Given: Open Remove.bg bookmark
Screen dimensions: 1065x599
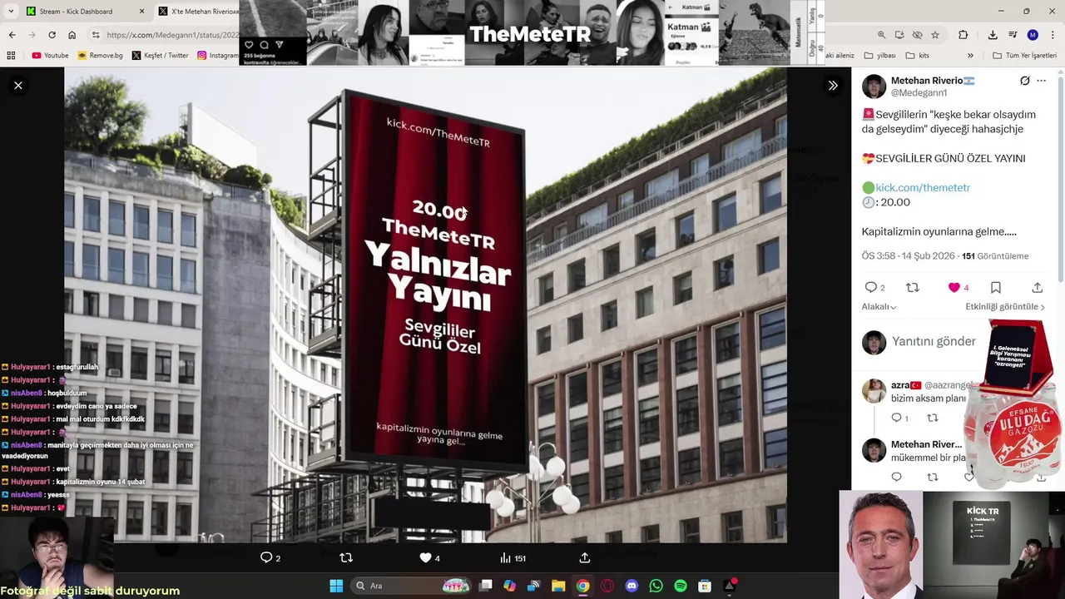Looking at the screenshot, I should (100, 56).
